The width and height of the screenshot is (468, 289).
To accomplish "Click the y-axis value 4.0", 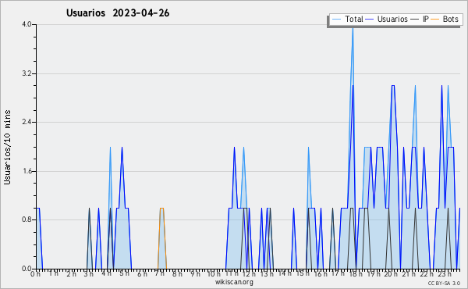I will tap(27, 24).
